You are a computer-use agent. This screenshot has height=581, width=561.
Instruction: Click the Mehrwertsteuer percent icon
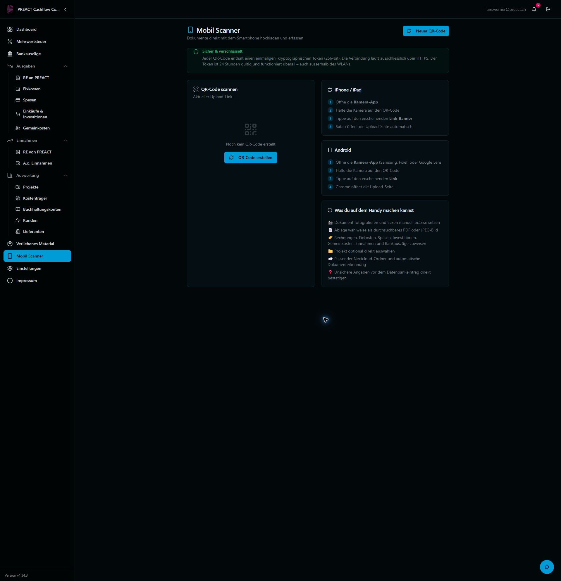point(10,41)
